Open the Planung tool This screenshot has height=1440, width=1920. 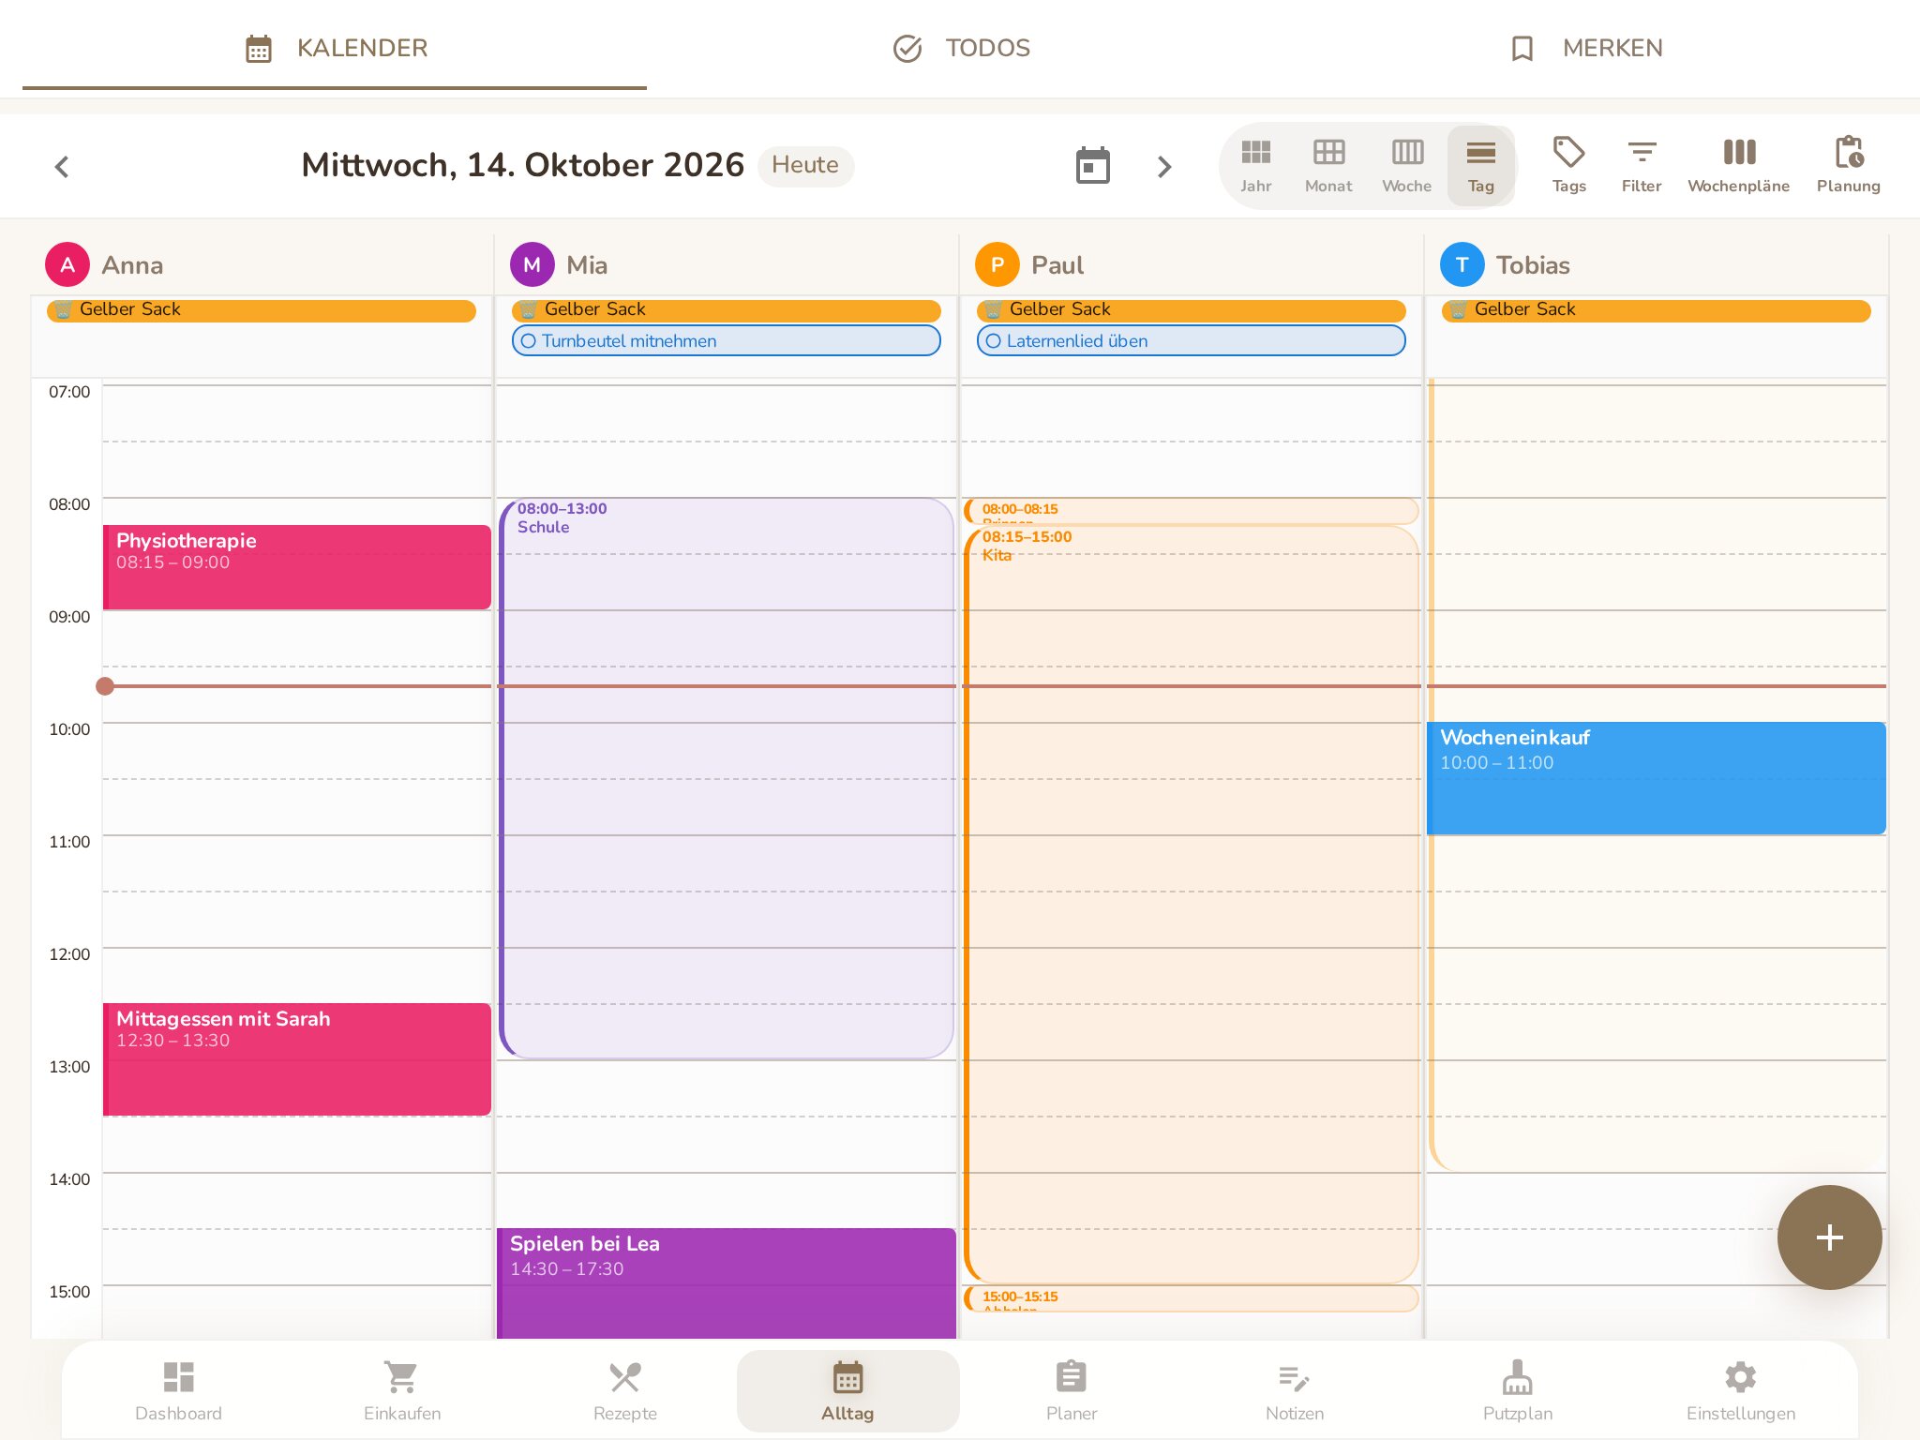1848,166
